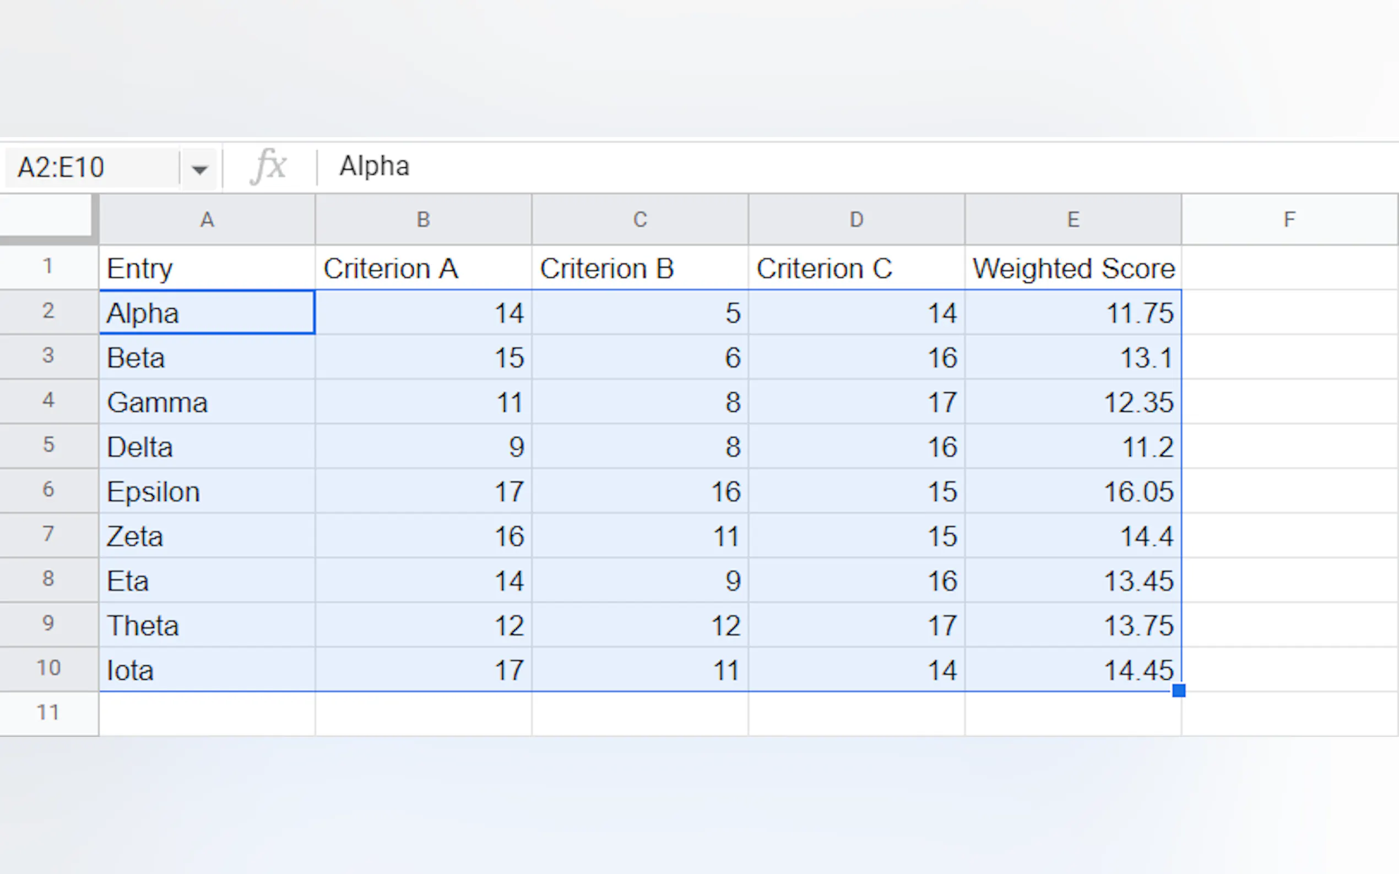Viewport: 1399px width, 874px height.
Task: Click the fx function icon
Action: [x=268, y=166]
